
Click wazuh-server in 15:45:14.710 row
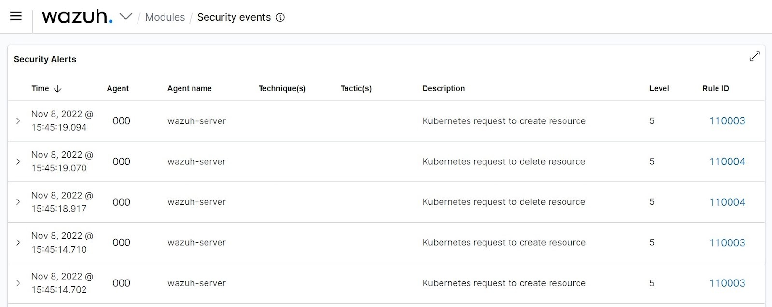[196, 242]
